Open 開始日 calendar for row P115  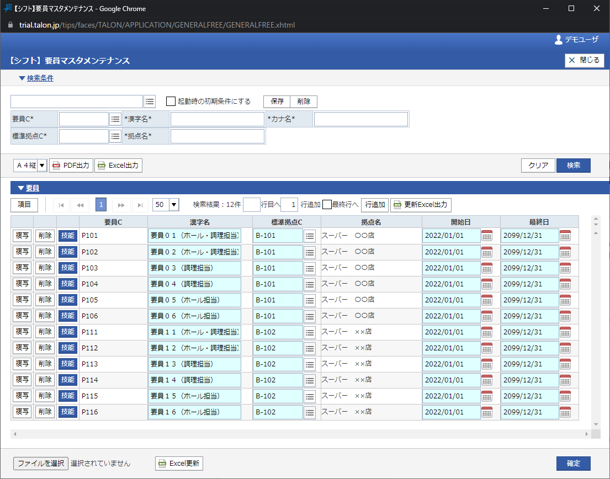tap(487, 396)
